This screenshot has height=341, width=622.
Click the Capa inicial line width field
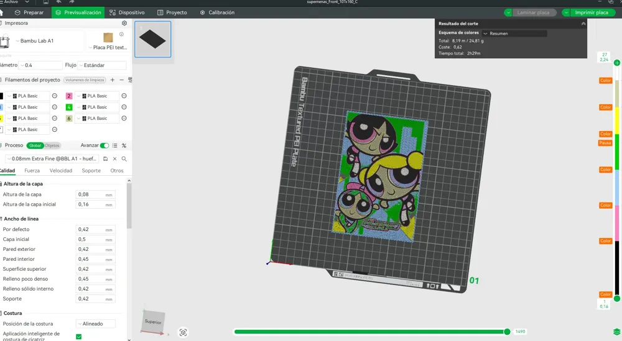96,239
